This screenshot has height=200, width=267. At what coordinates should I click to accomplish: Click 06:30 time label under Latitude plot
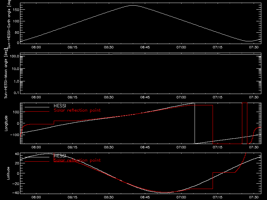pos(109,197)
